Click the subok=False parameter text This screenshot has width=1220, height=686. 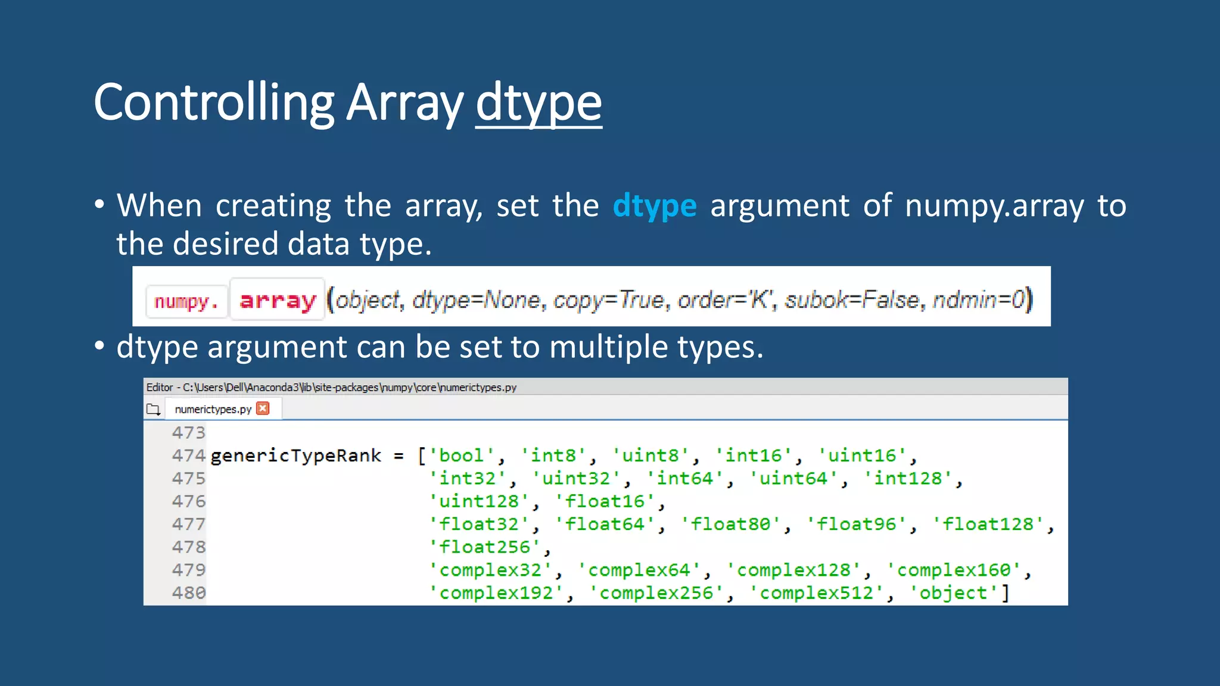[853, 300]
